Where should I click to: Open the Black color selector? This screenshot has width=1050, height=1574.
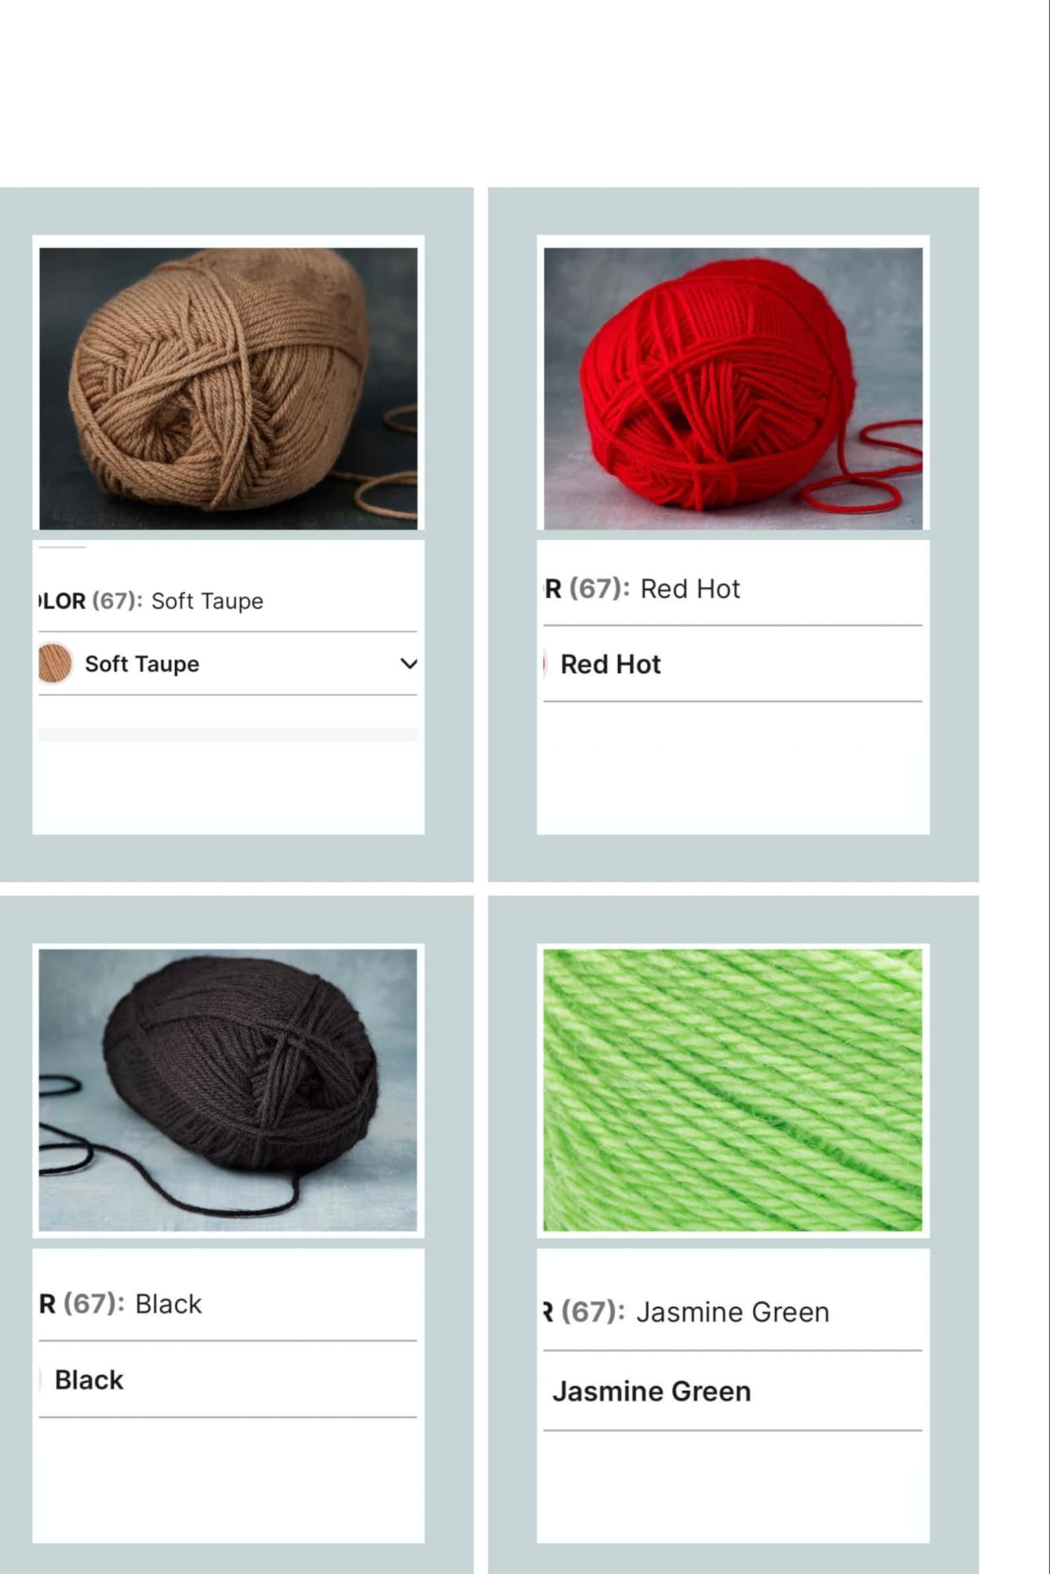pyautogui.click(x=227, y=1380)
